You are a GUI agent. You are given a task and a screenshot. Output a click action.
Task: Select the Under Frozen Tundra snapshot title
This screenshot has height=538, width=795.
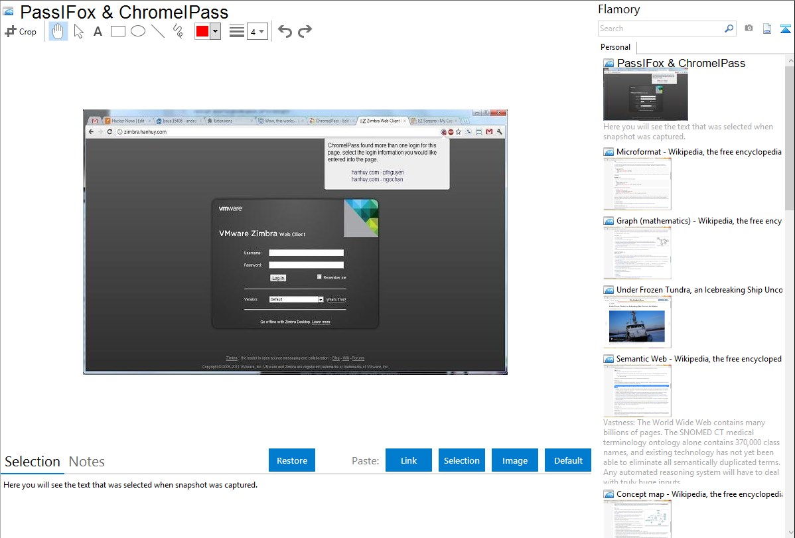click(x=699, y=290)
